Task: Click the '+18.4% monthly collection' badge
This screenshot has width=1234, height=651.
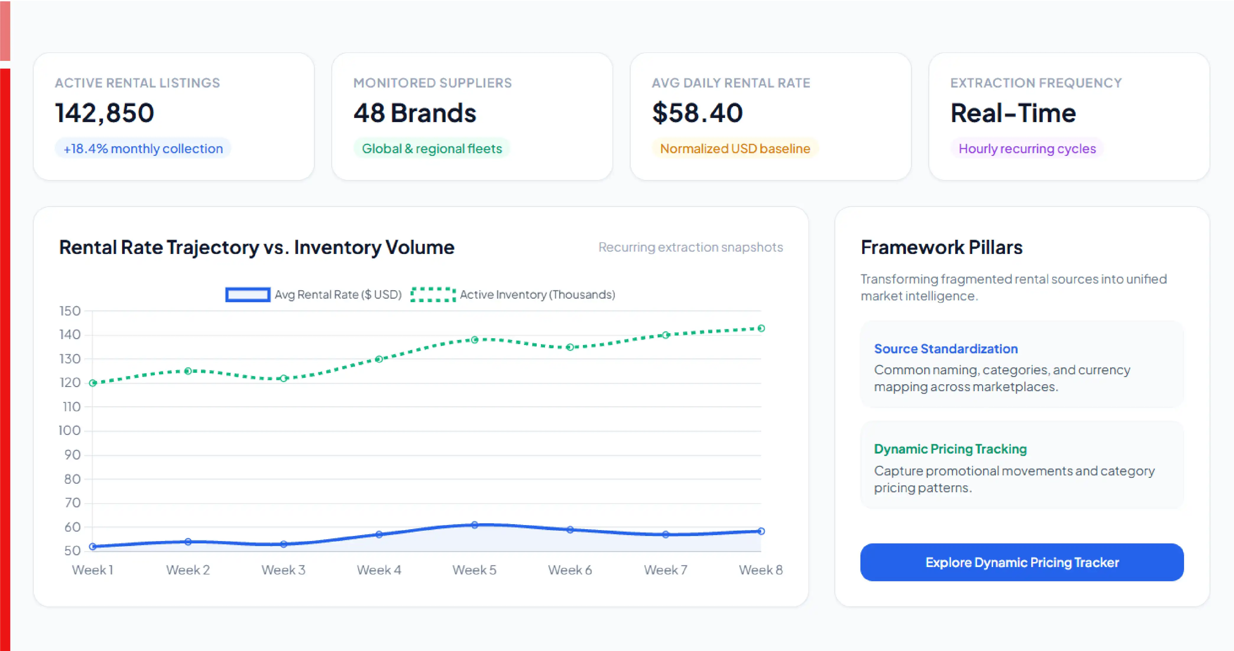Action: pos(143,148)
